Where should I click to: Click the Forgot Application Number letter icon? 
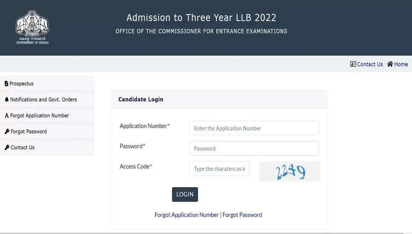click(6, 116)
